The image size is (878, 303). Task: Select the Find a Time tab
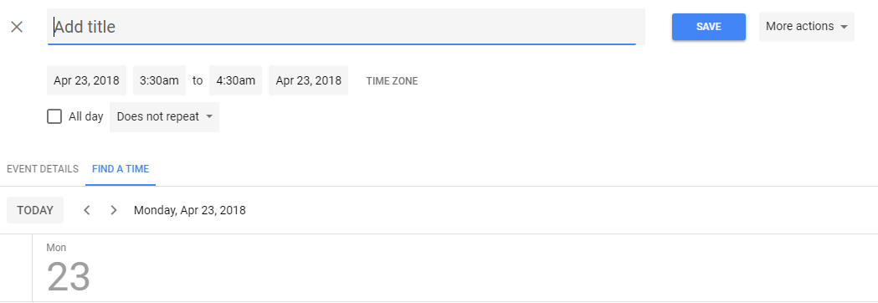click(121, 168)
